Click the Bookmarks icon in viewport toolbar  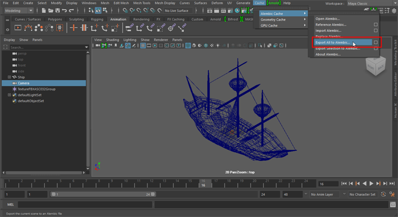[116, 46]
